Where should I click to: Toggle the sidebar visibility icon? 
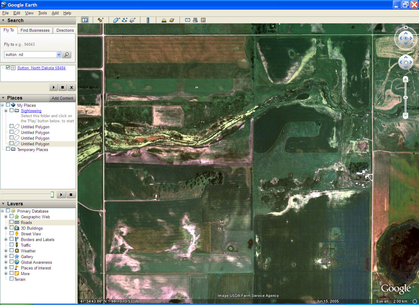tap(85, 20)
